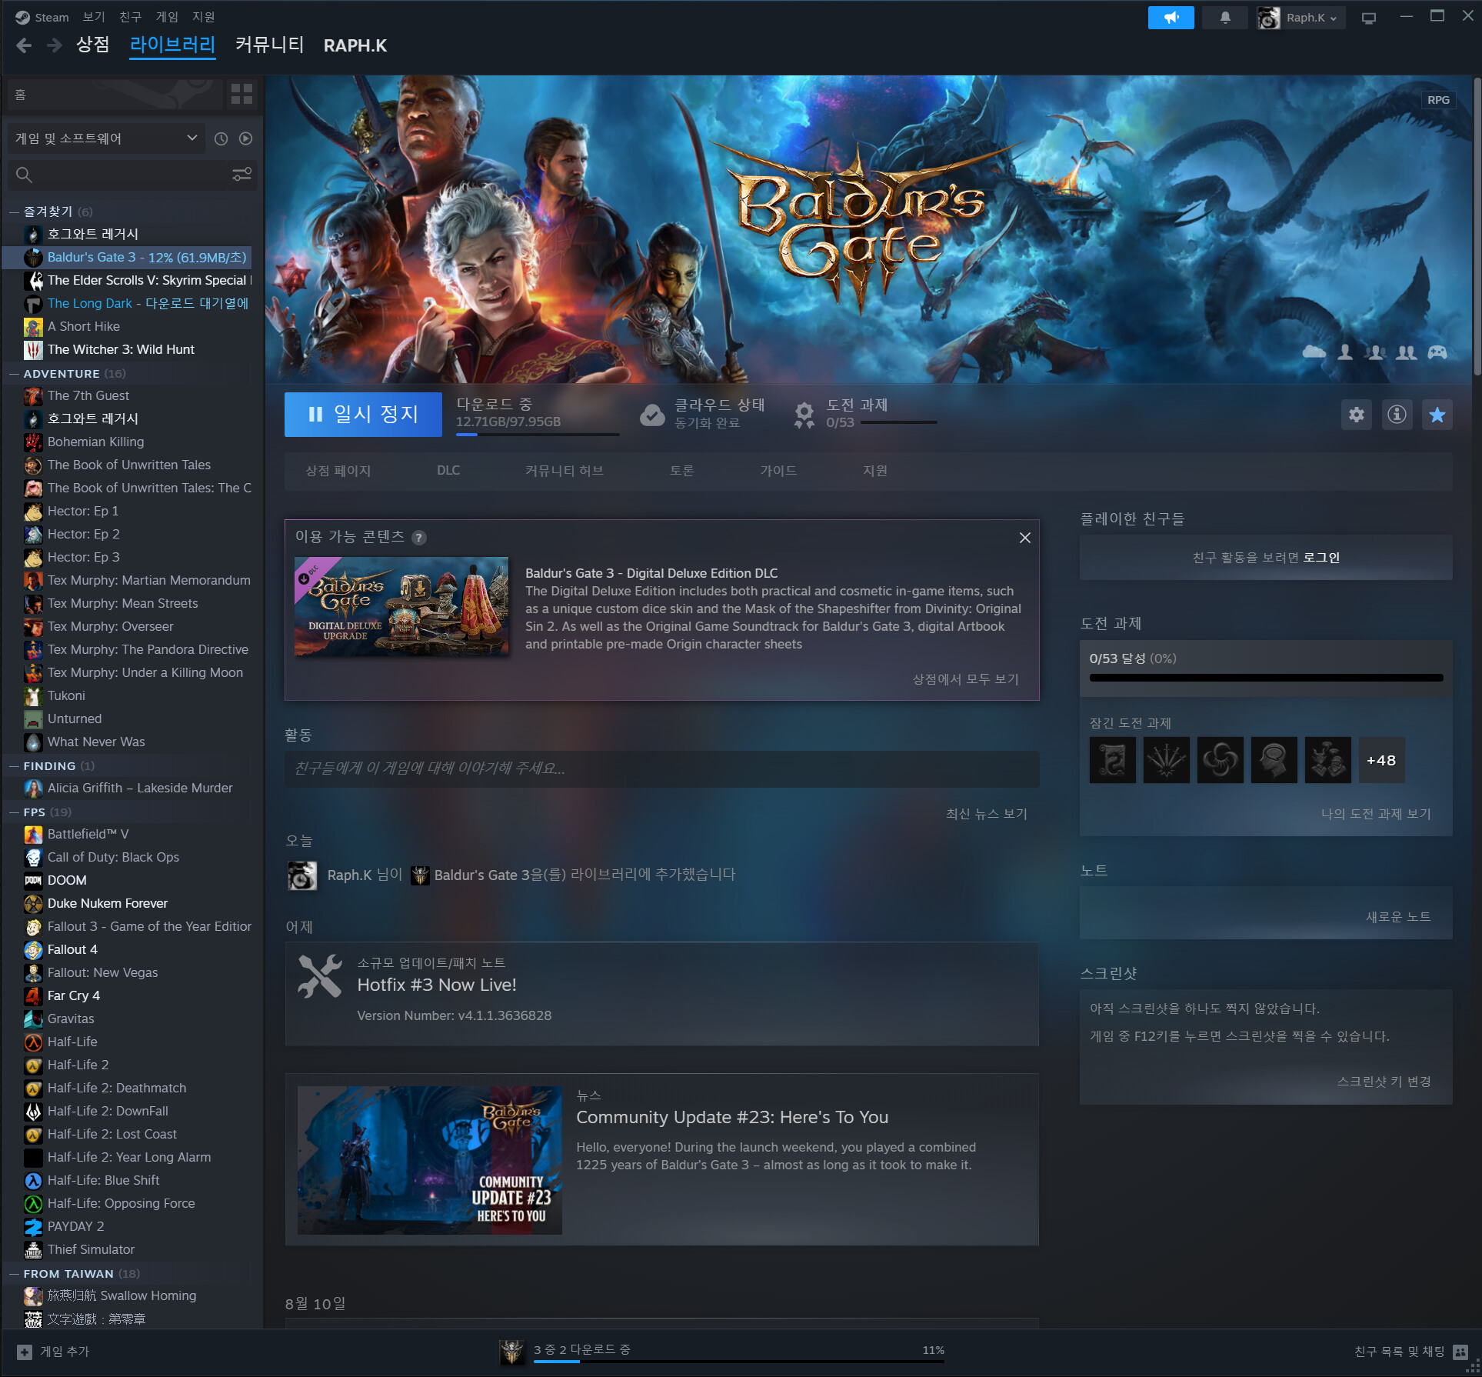Collapse the ADVENTURE category
The height and width of the screenshot is (1377, 1482).
[x=14, y=374]
